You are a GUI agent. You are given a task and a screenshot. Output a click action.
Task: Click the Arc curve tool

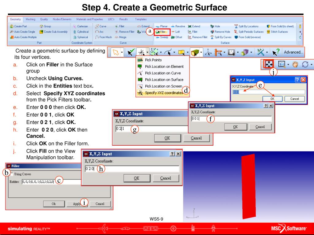(x=99, y=32)
